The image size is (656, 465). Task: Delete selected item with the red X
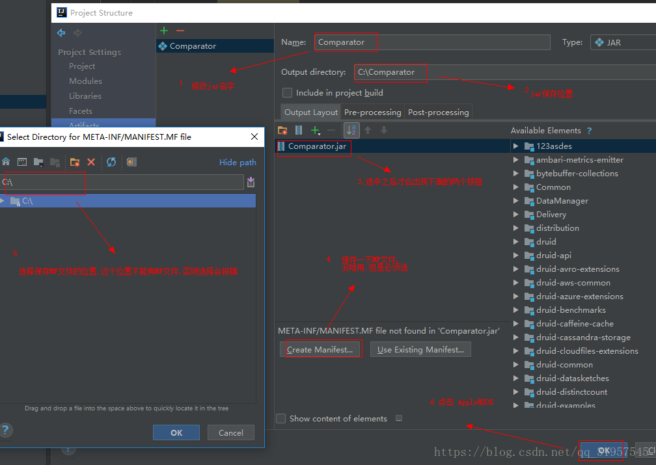click(91, 162)
